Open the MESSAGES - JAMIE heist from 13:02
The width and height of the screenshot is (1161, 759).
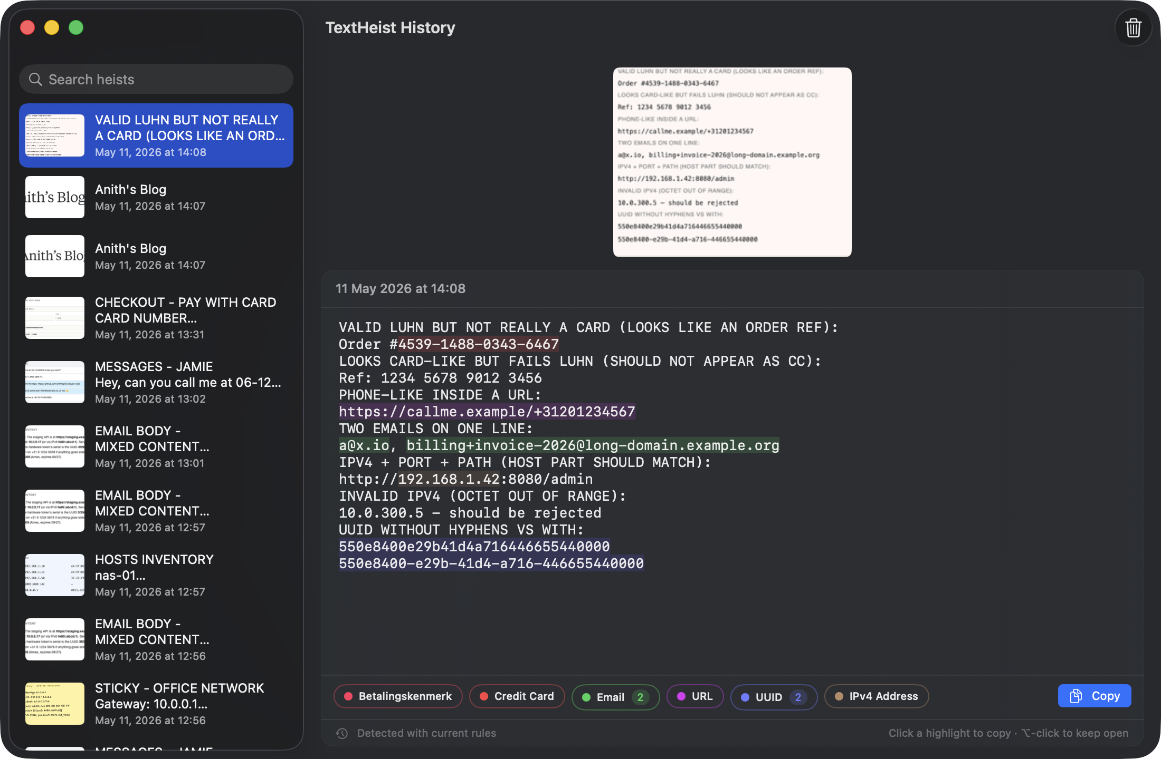coord(156,382)
